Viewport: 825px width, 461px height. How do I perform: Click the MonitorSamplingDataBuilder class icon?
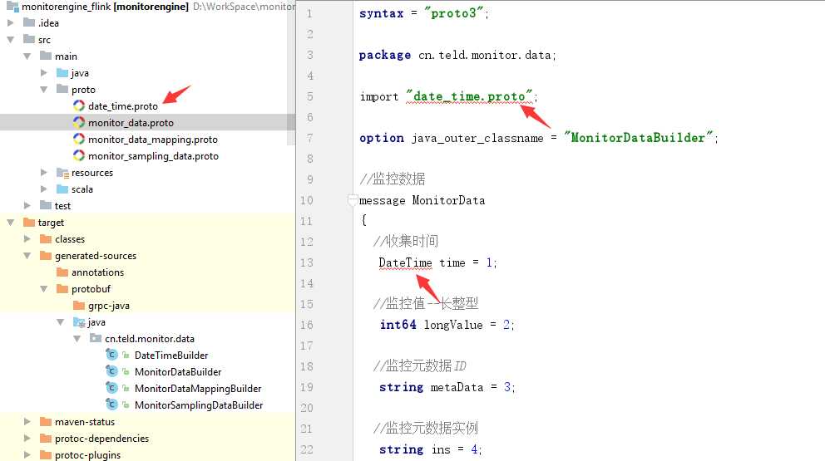[x=111, y=405]
